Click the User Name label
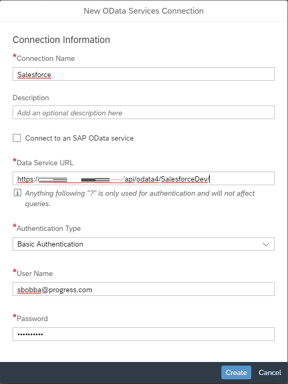 [x=35, y=273]
